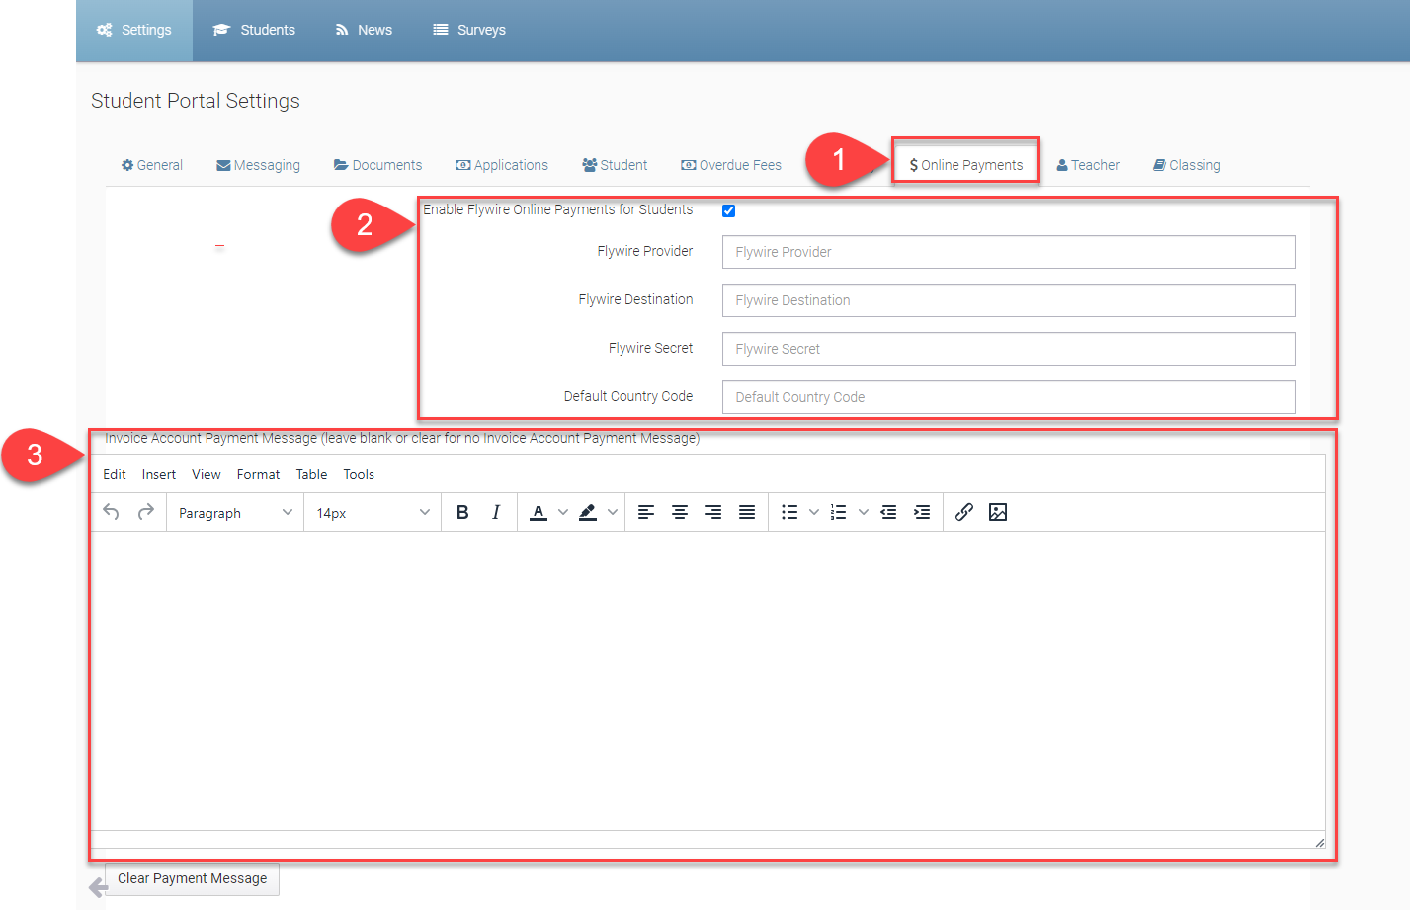Click the editor resize handle corner
This screenshot has width=1410, height=910.
[x=1319, y=842]
